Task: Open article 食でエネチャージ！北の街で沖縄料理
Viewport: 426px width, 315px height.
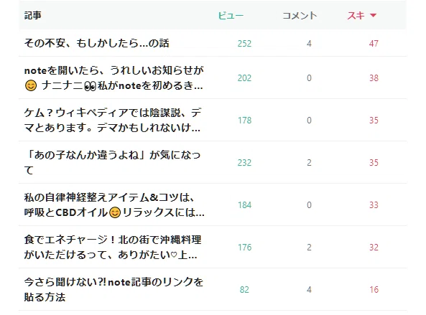Action: [x=113, y=247]
